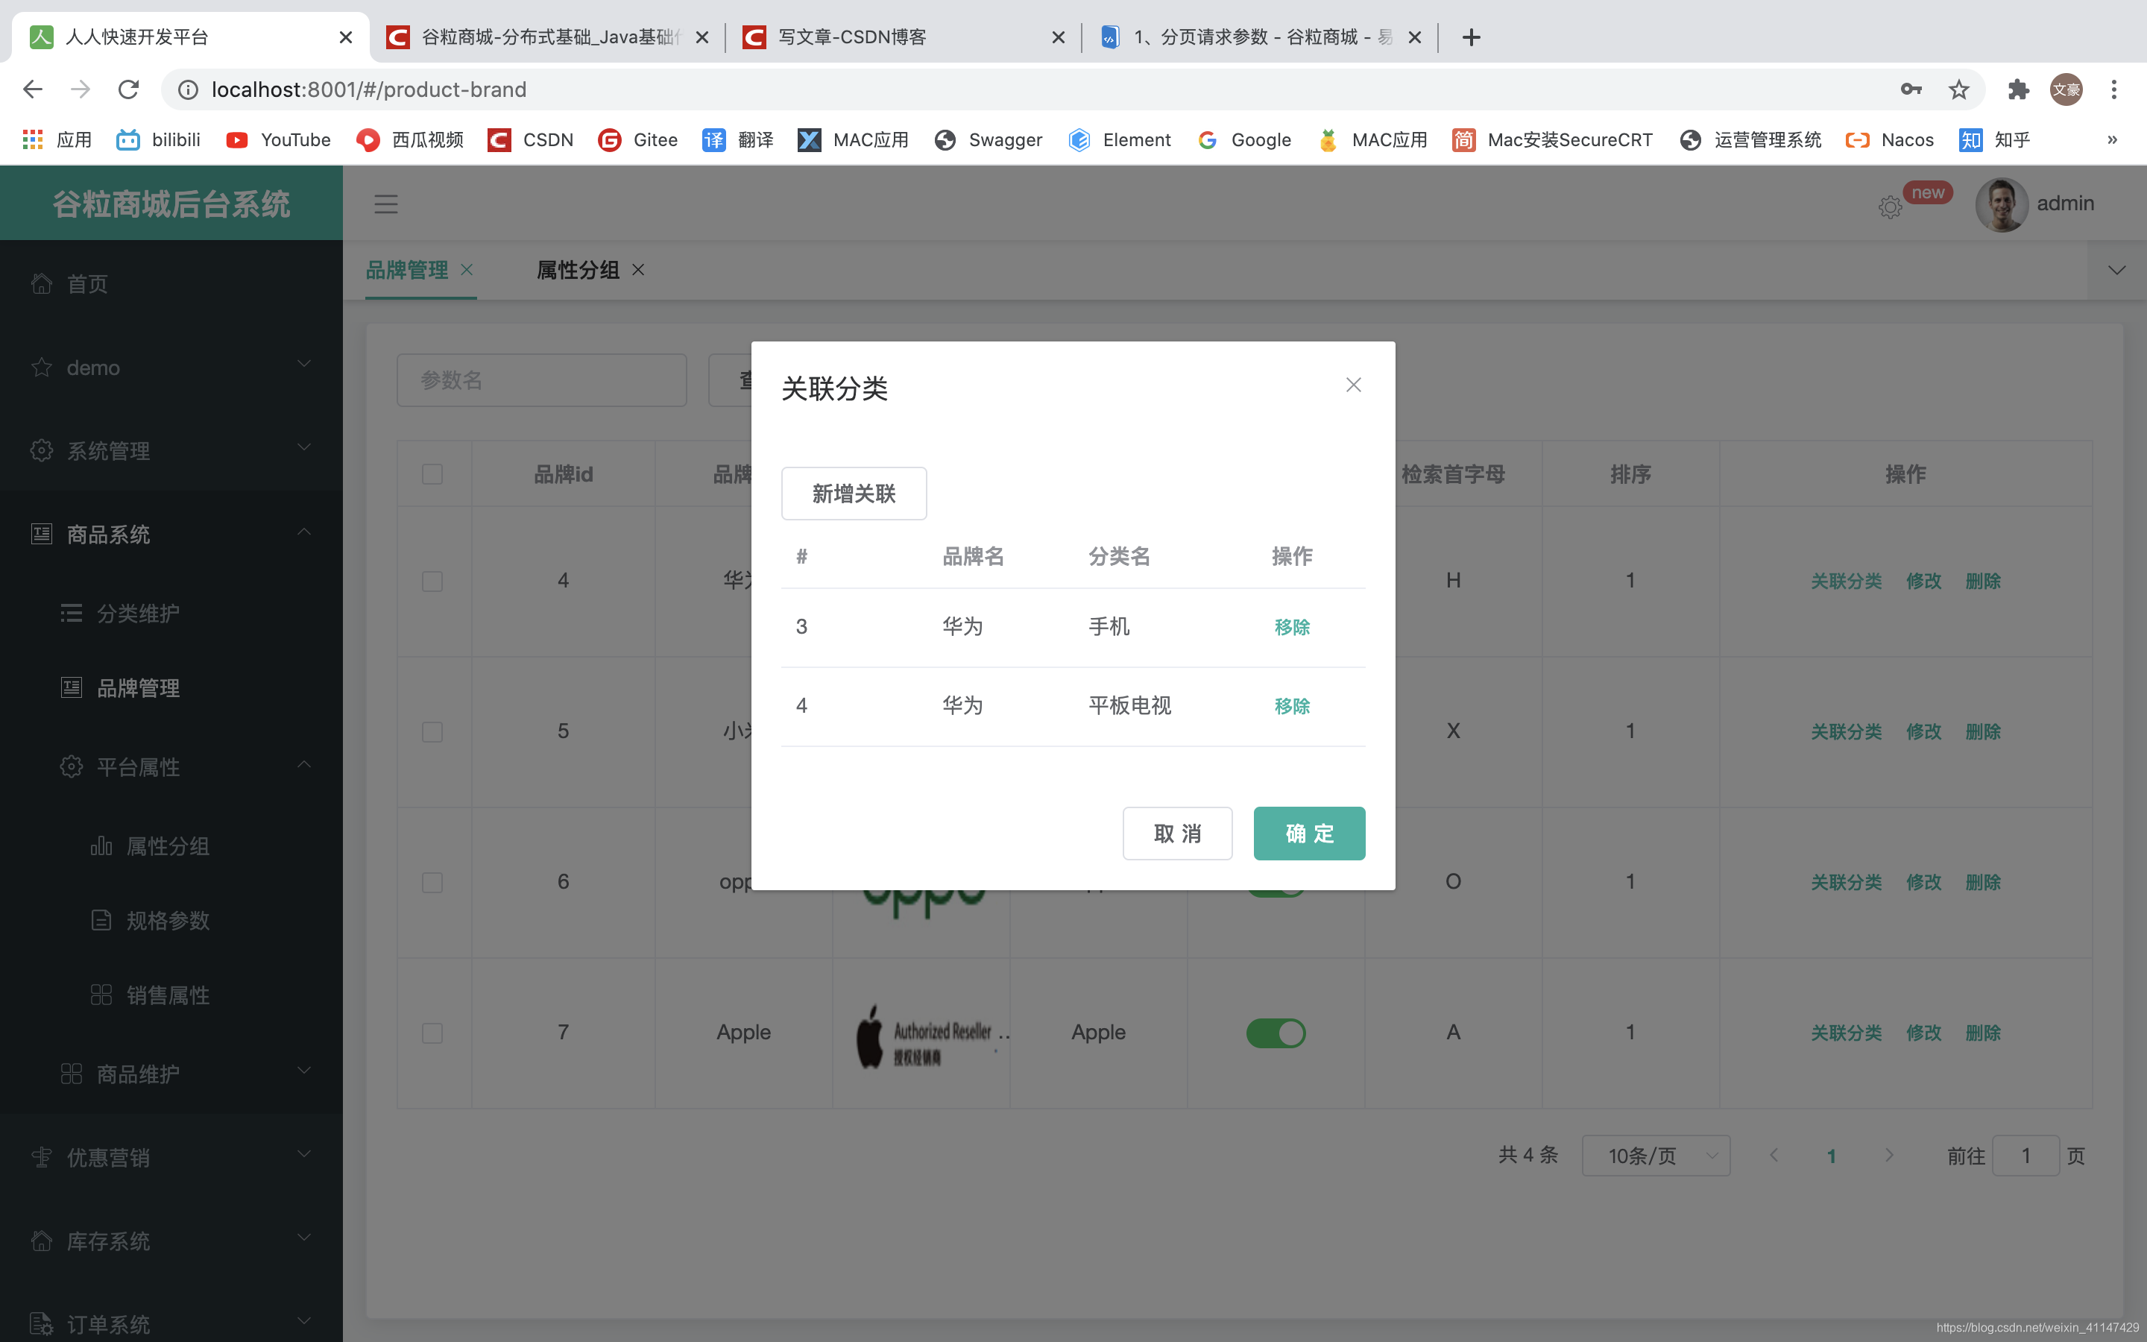Close the 关联分类 dialog with X icon
The width and height of the screenshot is (2147, 1342).
1353,385
